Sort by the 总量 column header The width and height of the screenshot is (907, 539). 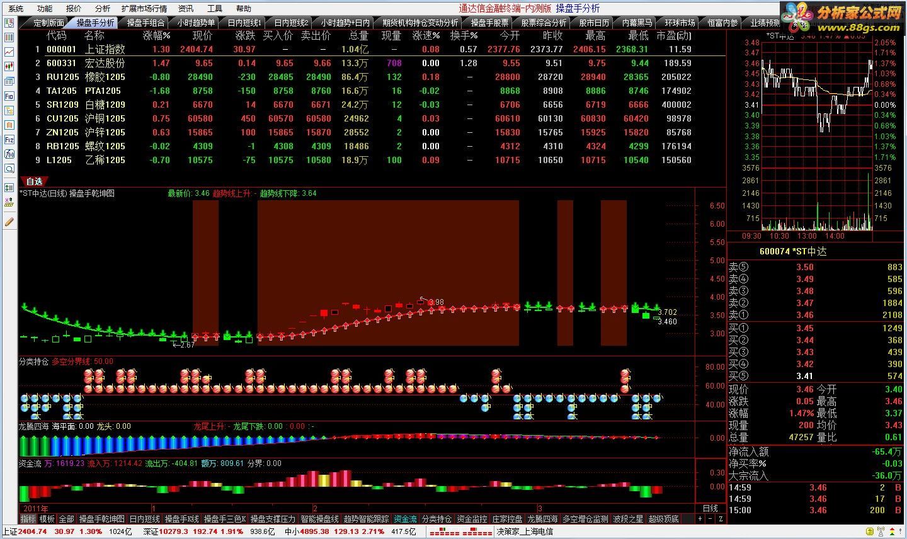coord(358,35)
